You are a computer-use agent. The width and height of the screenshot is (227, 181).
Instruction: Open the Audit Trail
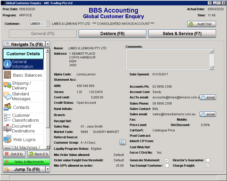click(201, 24)
